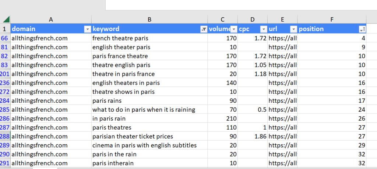Click cpc value 1.18
Image resolution: width=377 pixels, height=169 pixels.
253,74
